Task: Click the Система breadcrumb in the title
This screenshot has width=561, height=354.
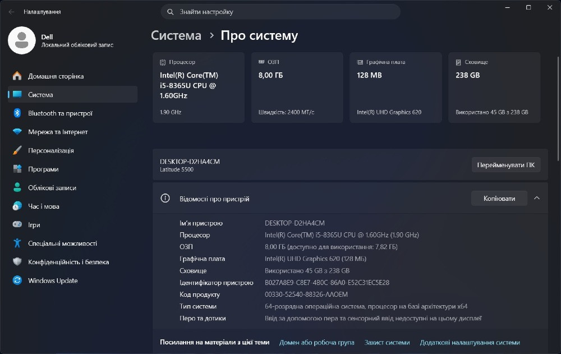Action: [x=176, y=35]
